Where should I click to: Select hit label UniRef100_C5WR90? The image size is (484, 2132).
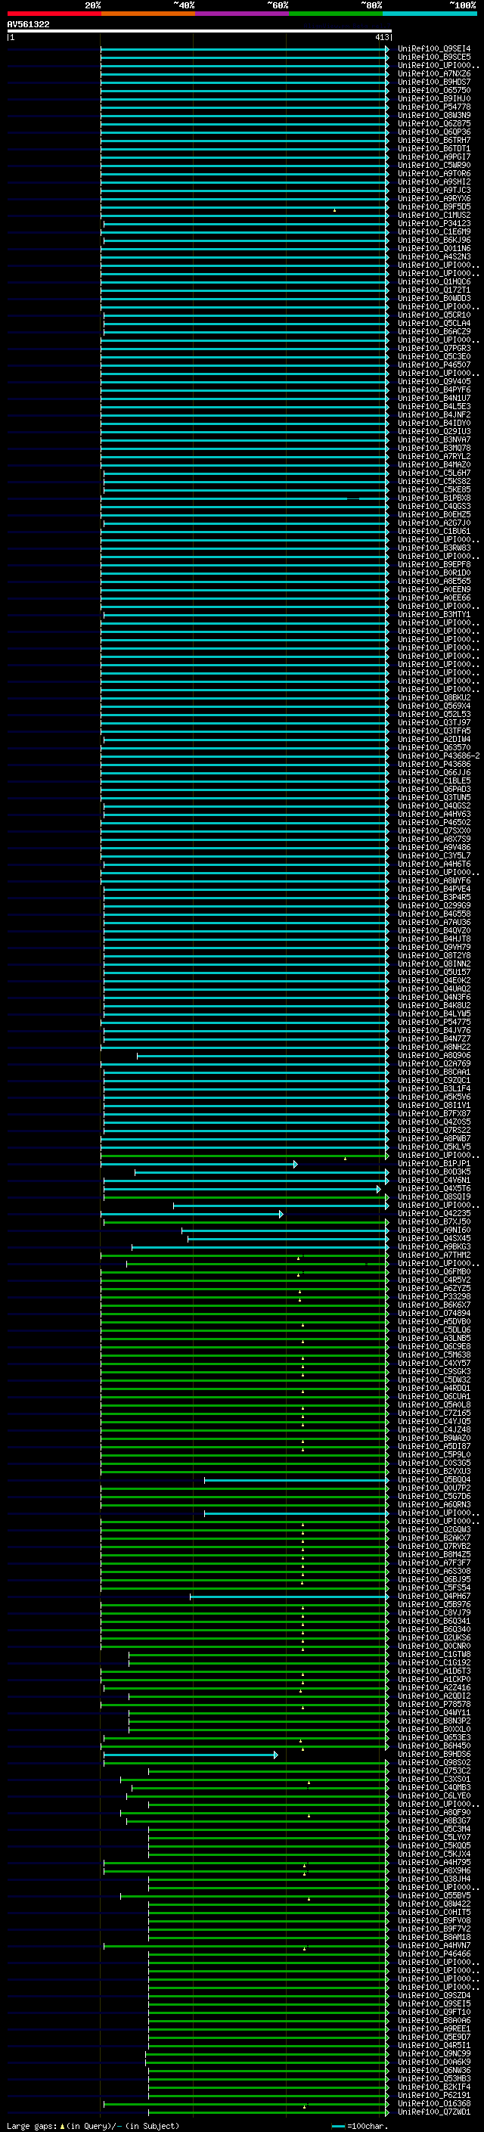pos(434,166)
